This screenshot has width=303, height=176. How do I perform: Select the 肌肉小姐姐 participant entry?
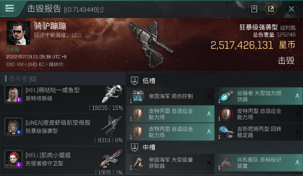[x=63, y=160]
